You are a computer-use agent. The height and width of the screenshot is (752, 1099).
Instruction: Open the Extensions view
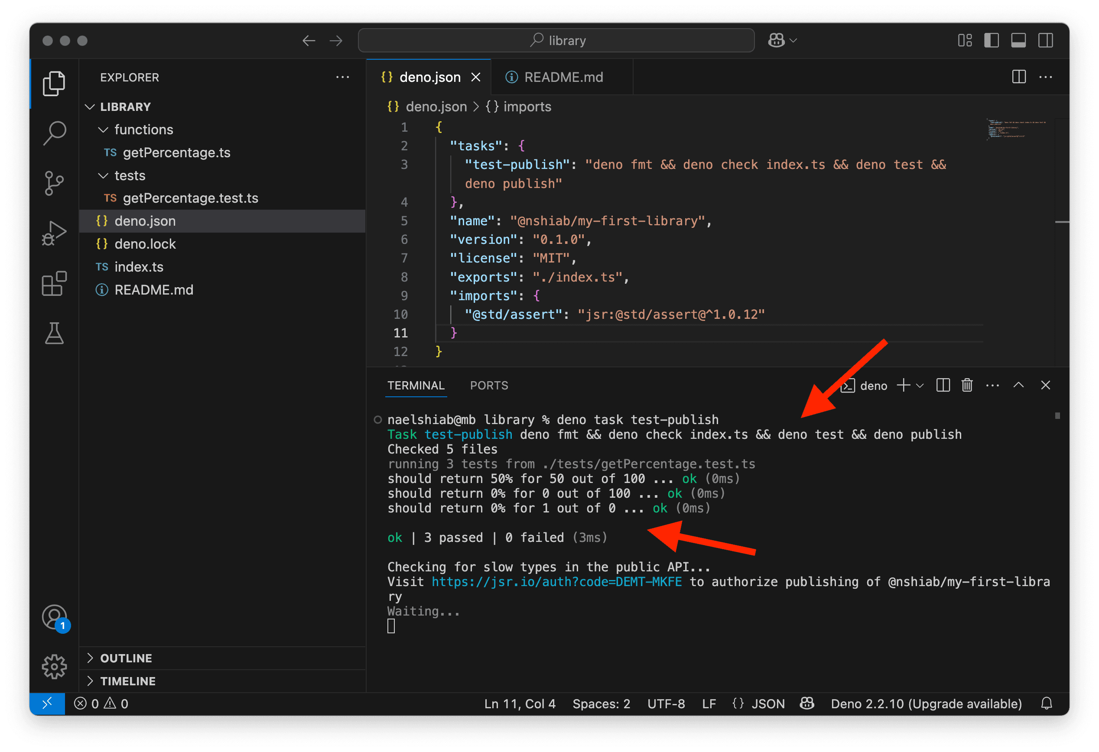click(x=54, y=283)
